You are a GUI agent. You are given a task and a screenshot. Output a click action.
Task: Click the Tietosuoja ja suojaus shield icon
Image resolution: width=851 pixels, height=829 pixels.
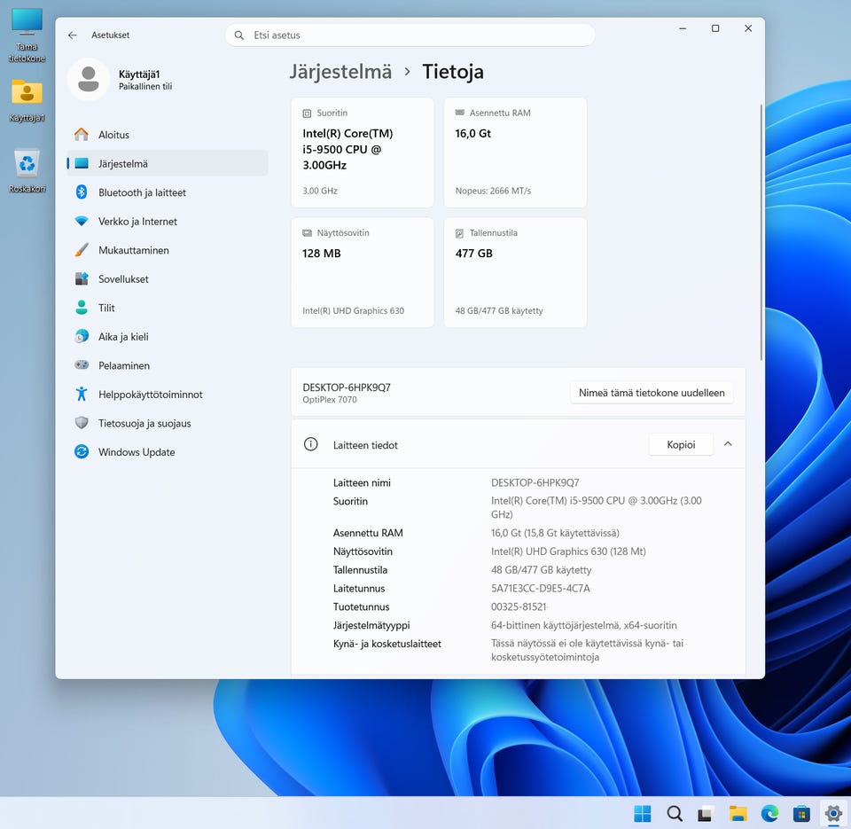click(82, 423)
